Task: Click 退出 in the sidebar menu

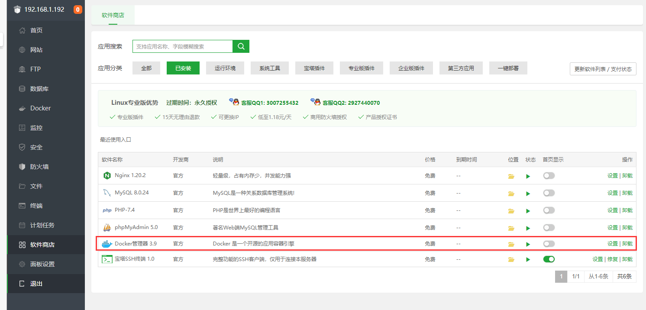Action: 46,284
